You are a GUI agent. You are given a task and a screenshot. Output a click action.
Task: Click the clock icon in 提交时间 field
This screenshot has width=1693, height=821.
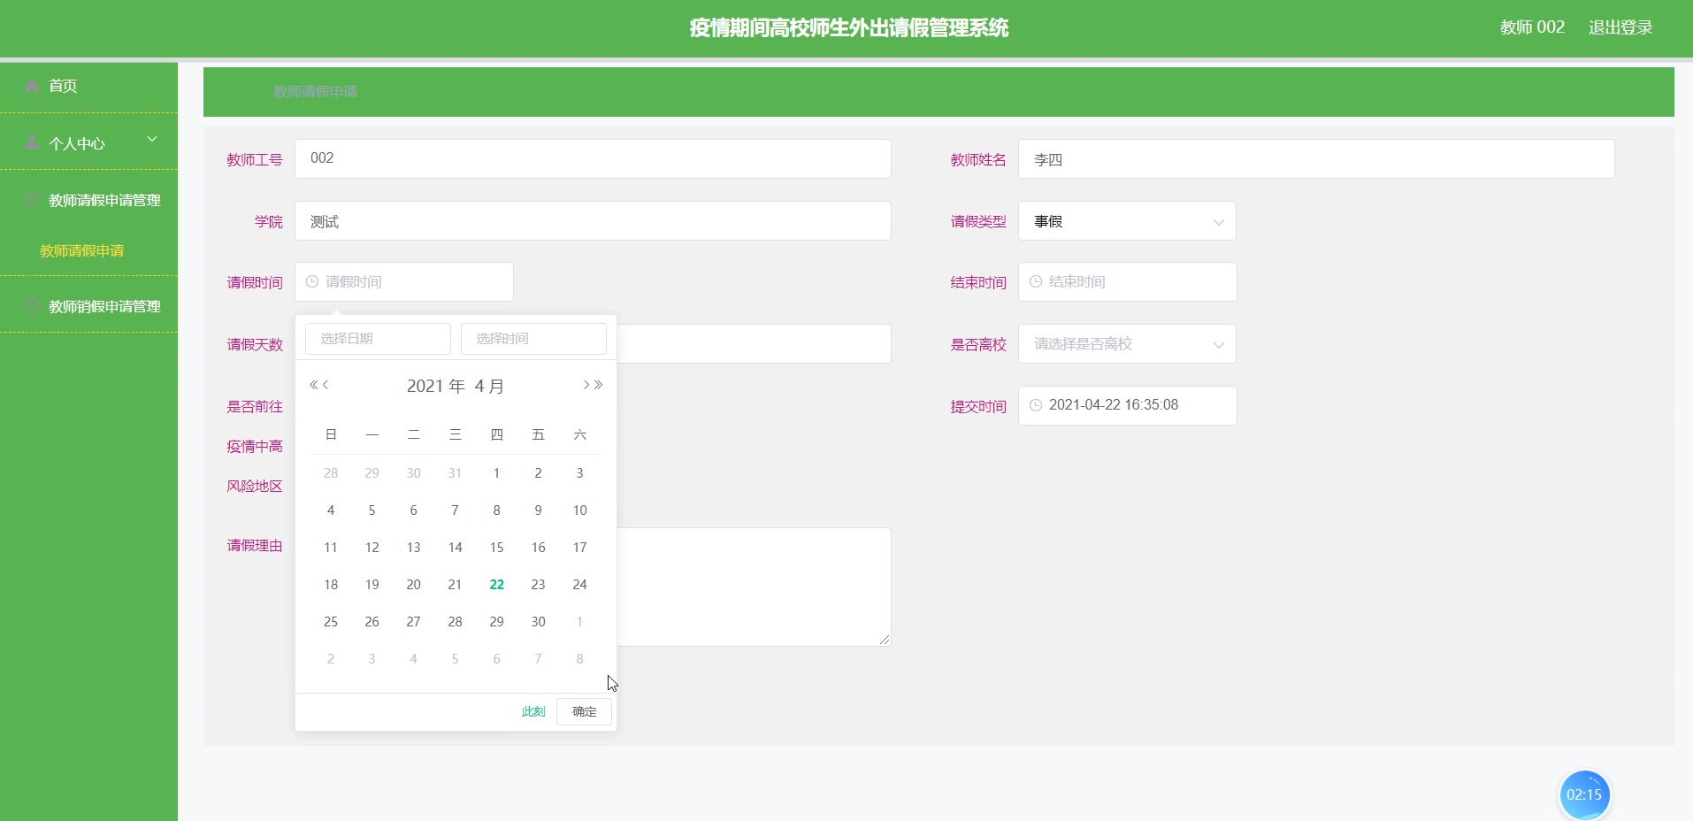[1036, 405]
